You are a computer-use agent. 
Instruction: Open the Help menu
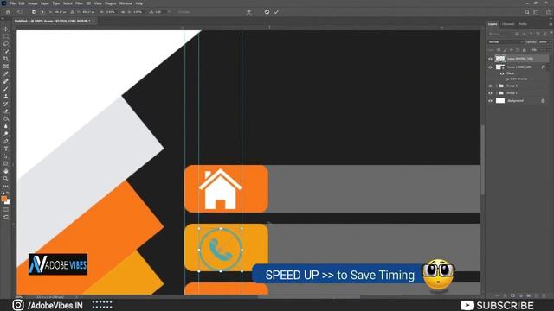(139, 3)
